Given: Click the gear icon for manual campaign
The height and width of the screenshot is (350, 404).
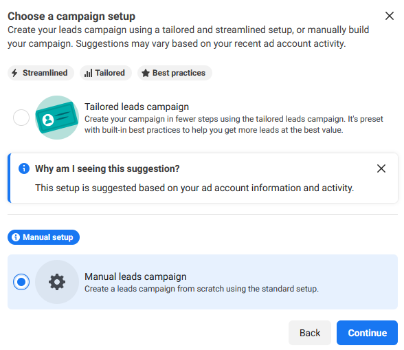Looking at the screenshot, I should 57,282.
